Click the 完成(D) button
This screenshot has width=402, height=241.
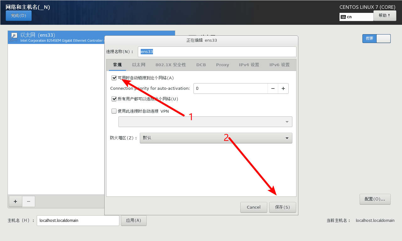[x=19, y=16]
